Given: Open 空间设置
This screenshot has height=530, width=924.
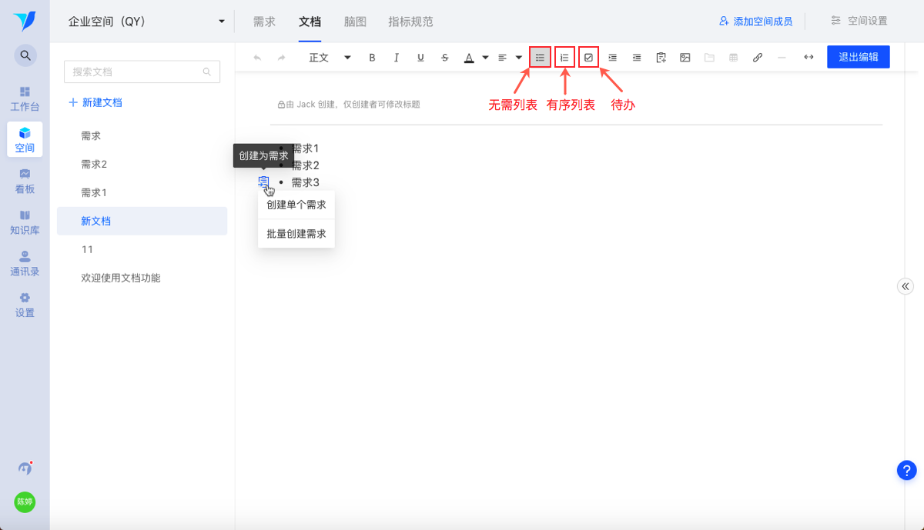Looking at the screenshot, I should [859, 22].
